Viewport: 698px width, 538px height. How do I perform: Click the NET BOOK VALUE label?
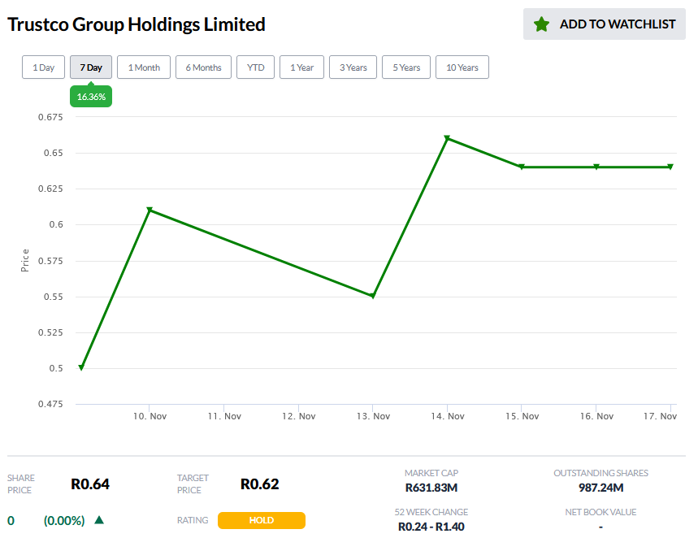[601, 512]
